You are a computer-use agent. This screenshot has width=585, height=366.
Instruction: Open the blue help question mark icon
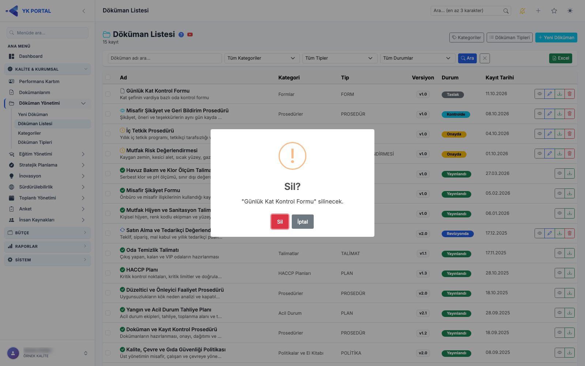pyautogui.click(x=181, y=34)
